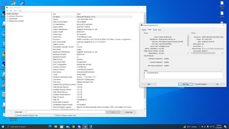
Task: Open the File menu in System Information
Action: [x=7, y=11]
